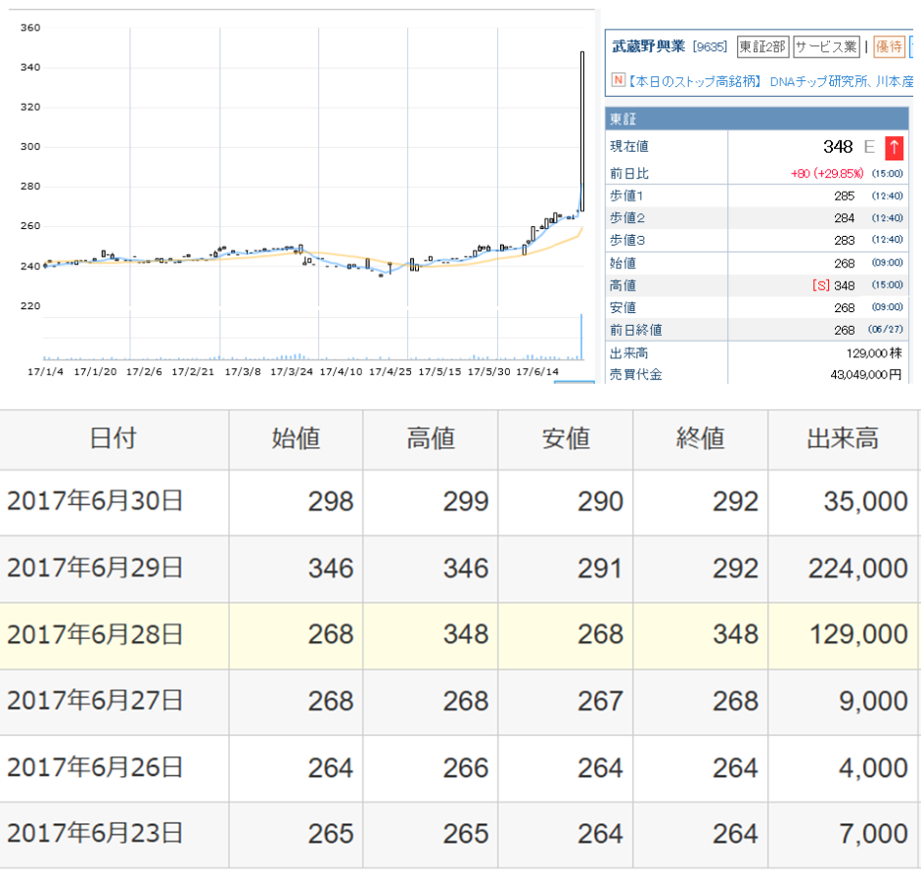Image resolution: width=921 pixels, height=872 pixels.
Task: Open the 優待 shareholder benefit tag
Action: (889, 46)
